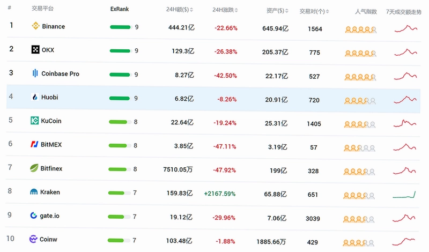Click the Bitfinex leaf logo icon

(34, 168)
